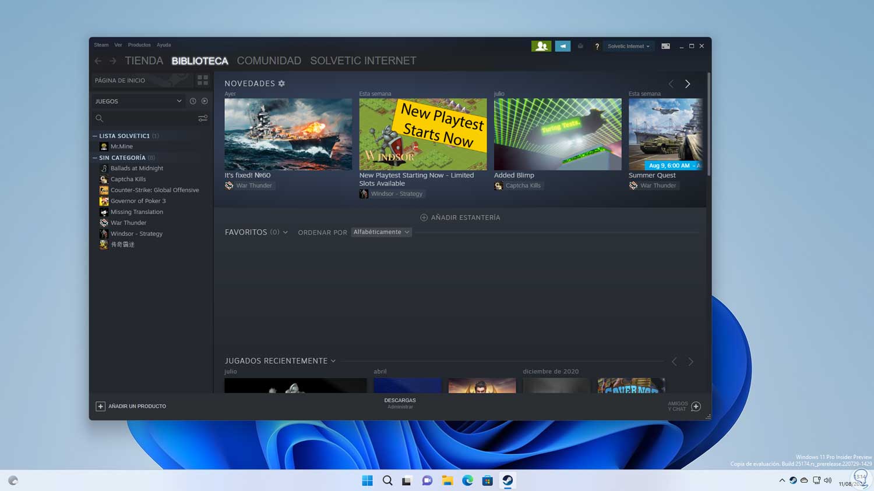Image resolution: width=874 pixels, height=491 pixels.
Task: Open Microsoft Store from the taskbar
Action: 488,481
